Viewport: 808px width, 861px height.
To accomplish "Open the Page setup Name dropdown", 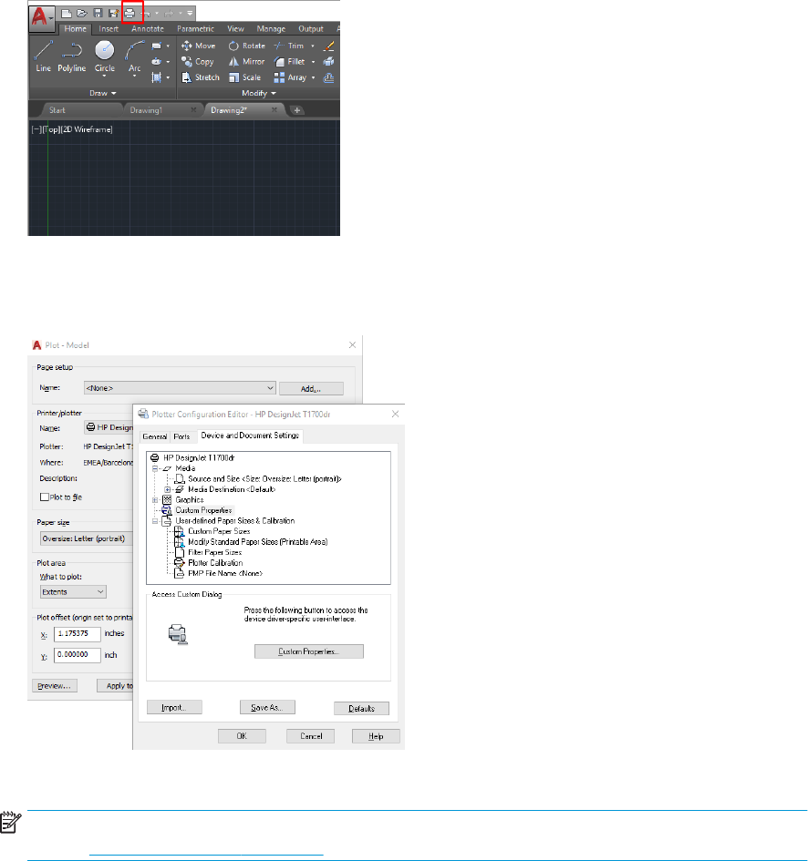I will point(180,387).
